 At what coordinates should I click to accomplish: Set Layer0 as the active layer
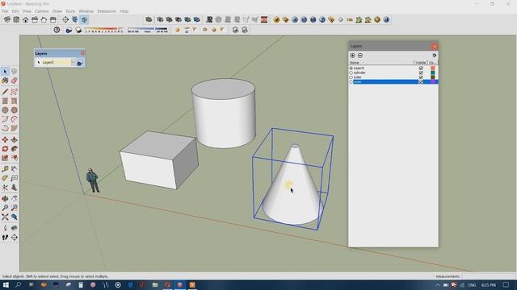[351, 68]
